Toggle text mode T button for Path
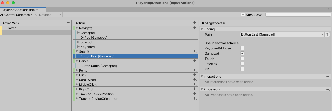Viewport: 332px width, 111px height. 327,34
